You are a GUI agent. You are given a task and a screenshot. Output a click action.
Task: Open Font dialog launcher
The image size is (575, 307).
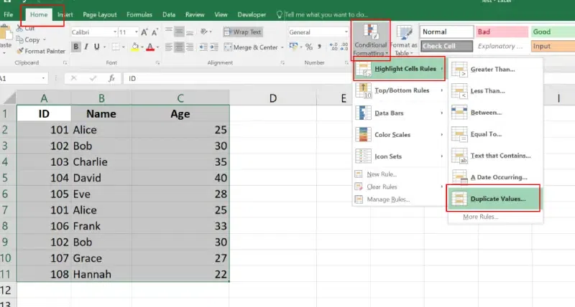click(157, 63)
